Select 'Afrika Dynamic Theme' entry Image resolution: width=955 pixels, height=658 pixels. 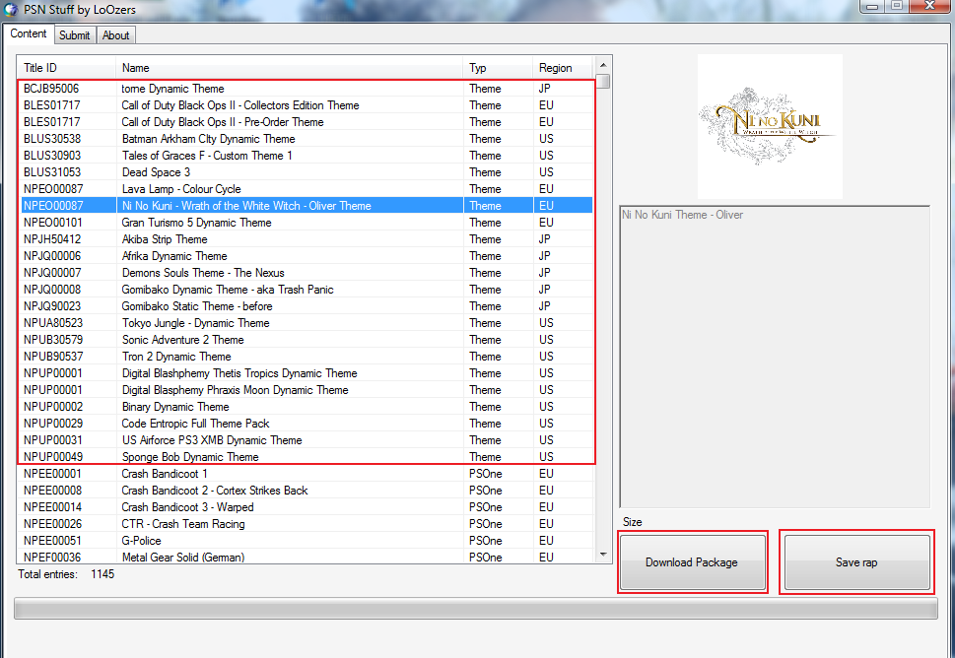307,256
